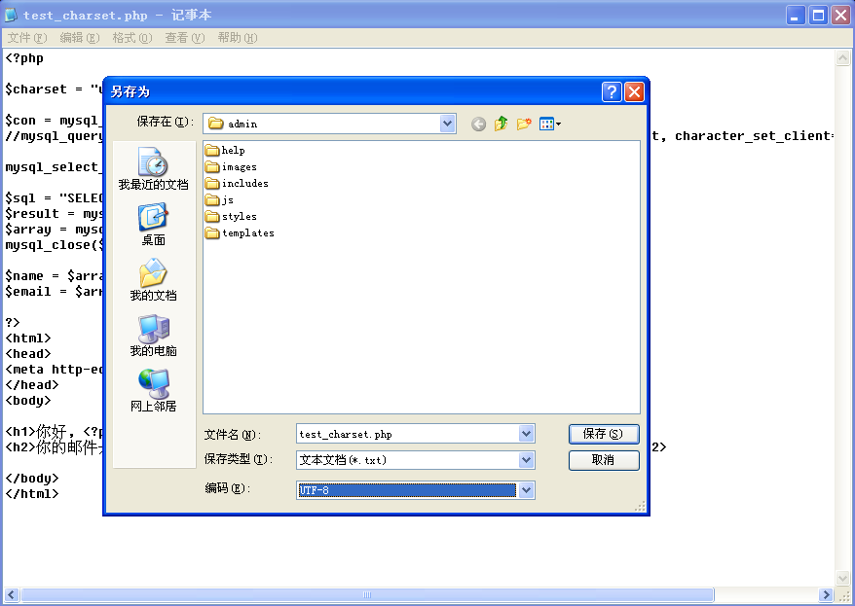The height and width of the screenshot is (606, 855).
Task: Click the dialog's question mark help icon
Action: [x=611, y=91]
